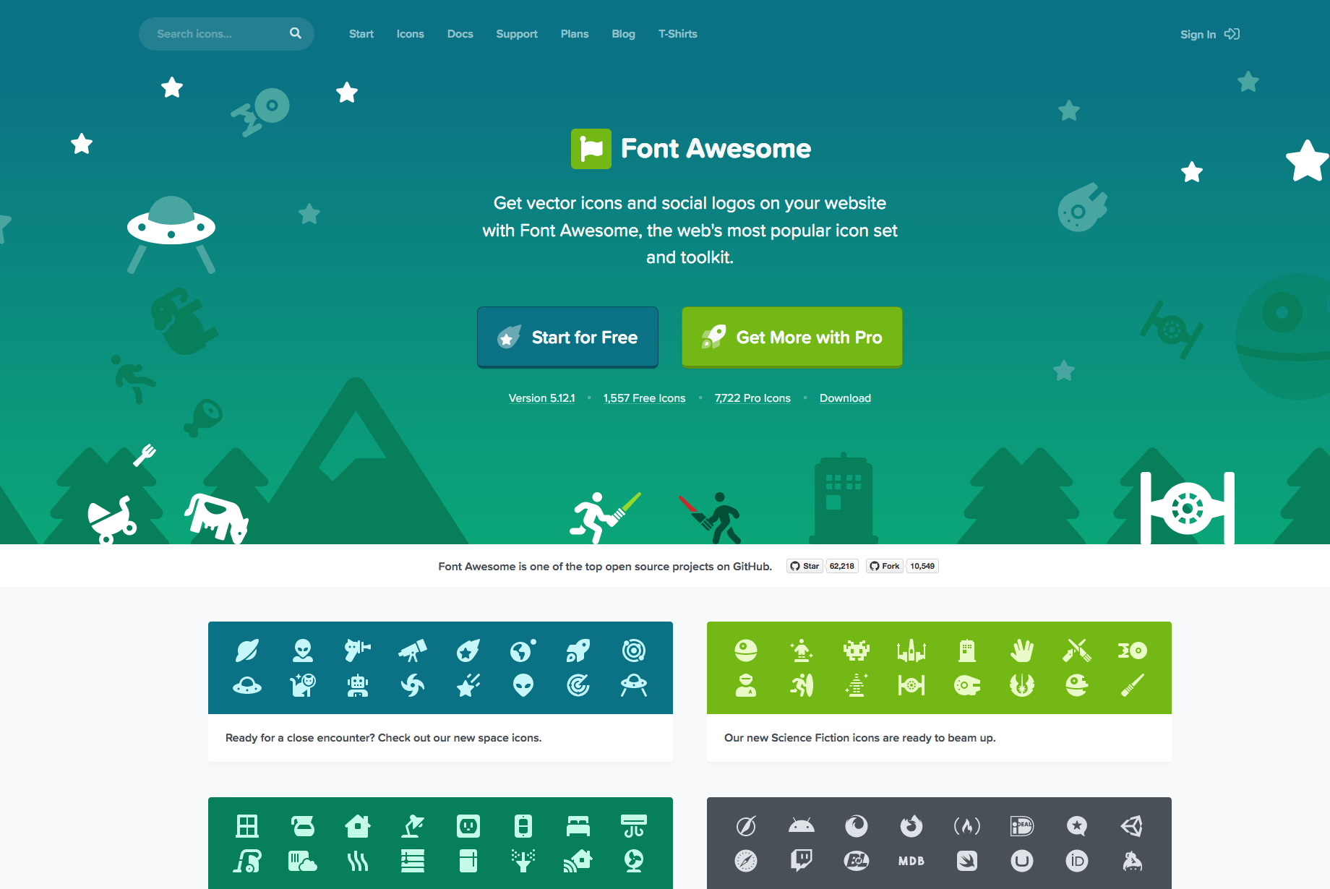Screen dimensions: 1330x889
Task: Select the Unity brand icon
Action: [x=1132, y=825]
